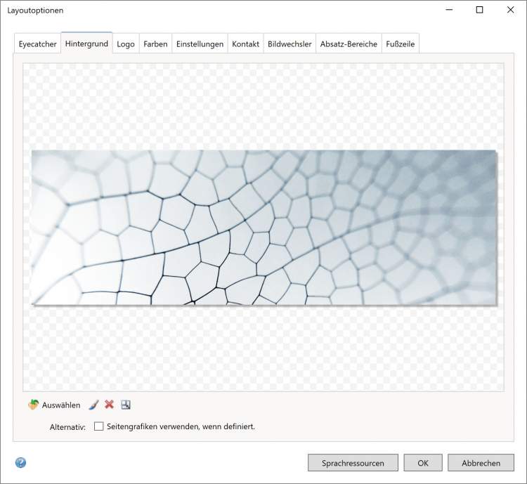527x484 pixels.
Task: Go to the Farben tab
Action: click(x=155, y=44)
